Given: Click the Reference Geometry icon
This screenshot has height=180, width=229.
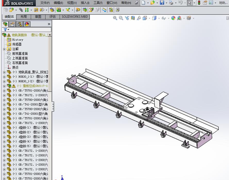Looking at the screenshot, I should (x=68, y=10).
